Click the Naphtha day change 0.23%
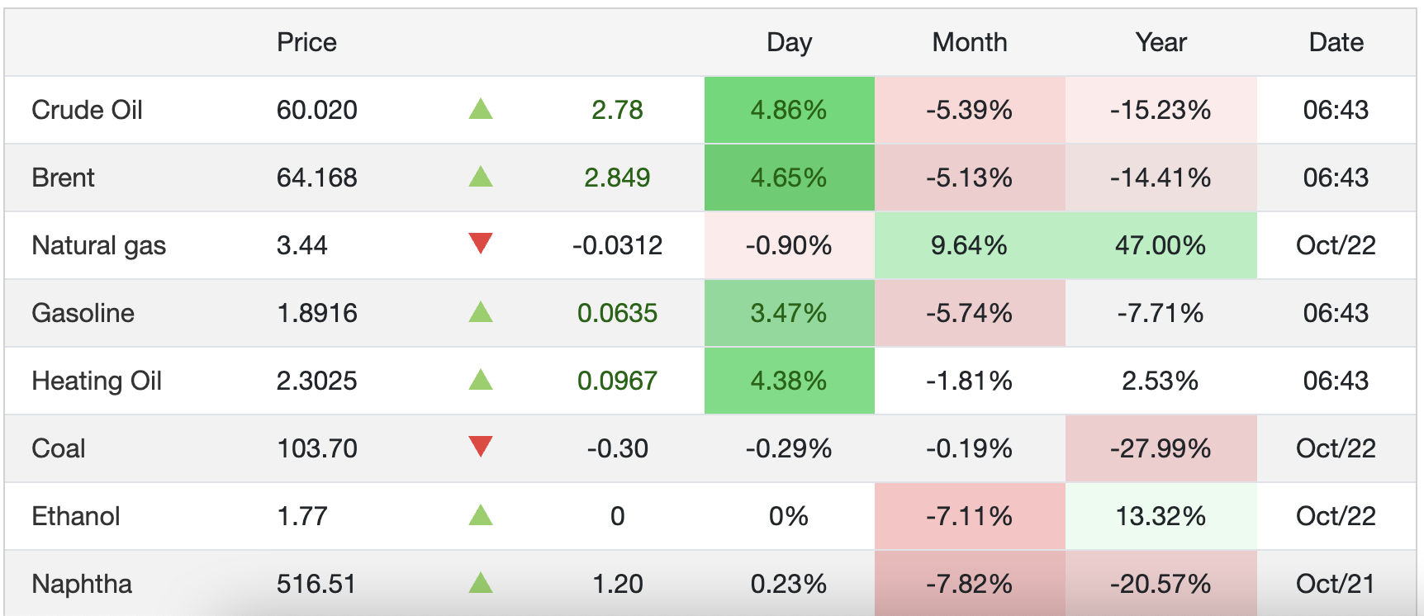1424x616 pixels. point(789,584)
